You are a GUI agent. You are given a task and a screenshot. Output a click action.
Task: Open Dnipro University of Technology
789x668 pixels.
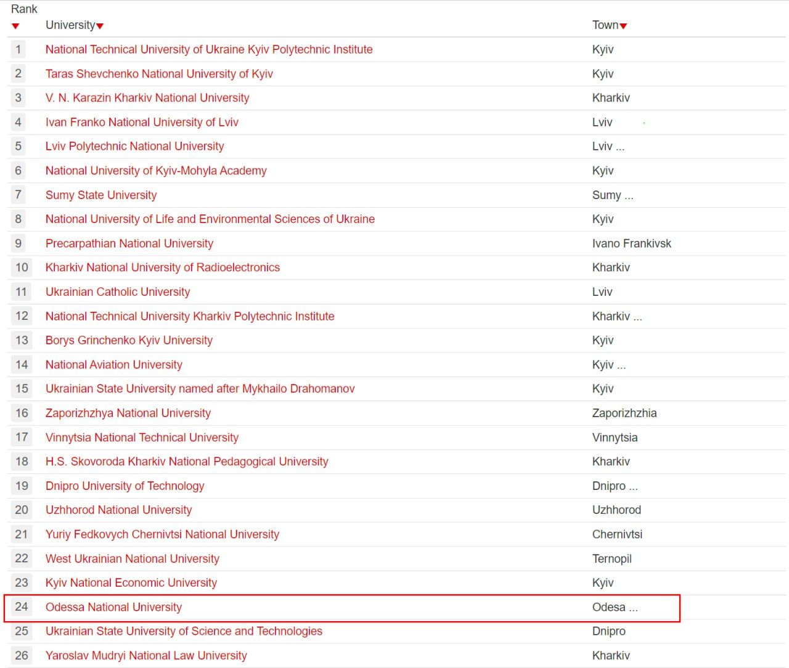point(125,486)
